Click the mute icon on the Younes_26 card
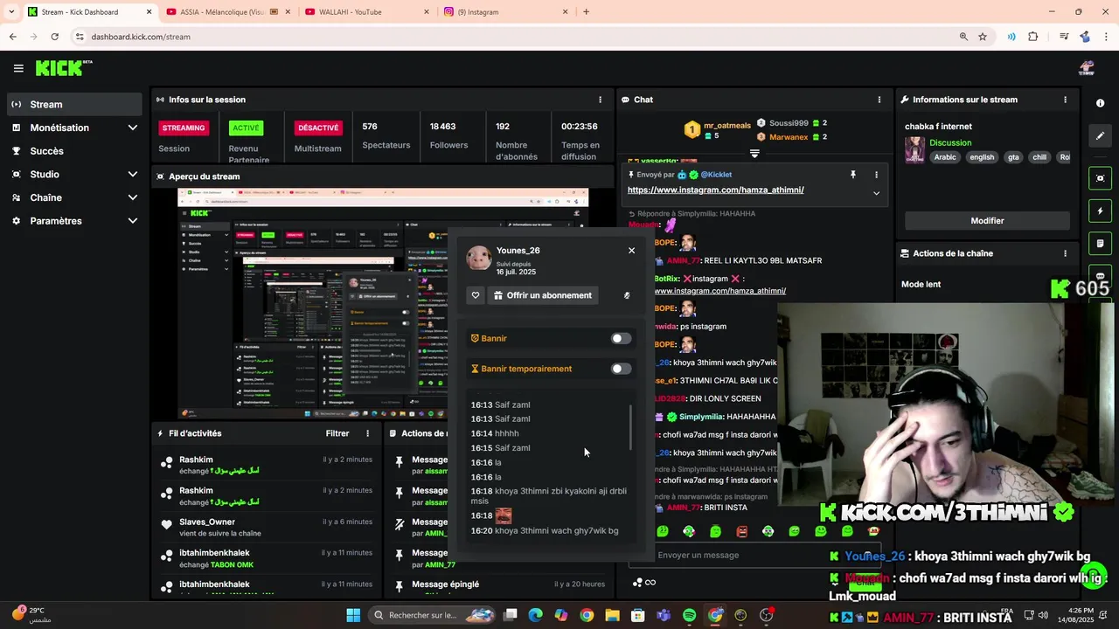This screenshot has width=1119, height=629. pyautogui.click(x=627, y=295)
